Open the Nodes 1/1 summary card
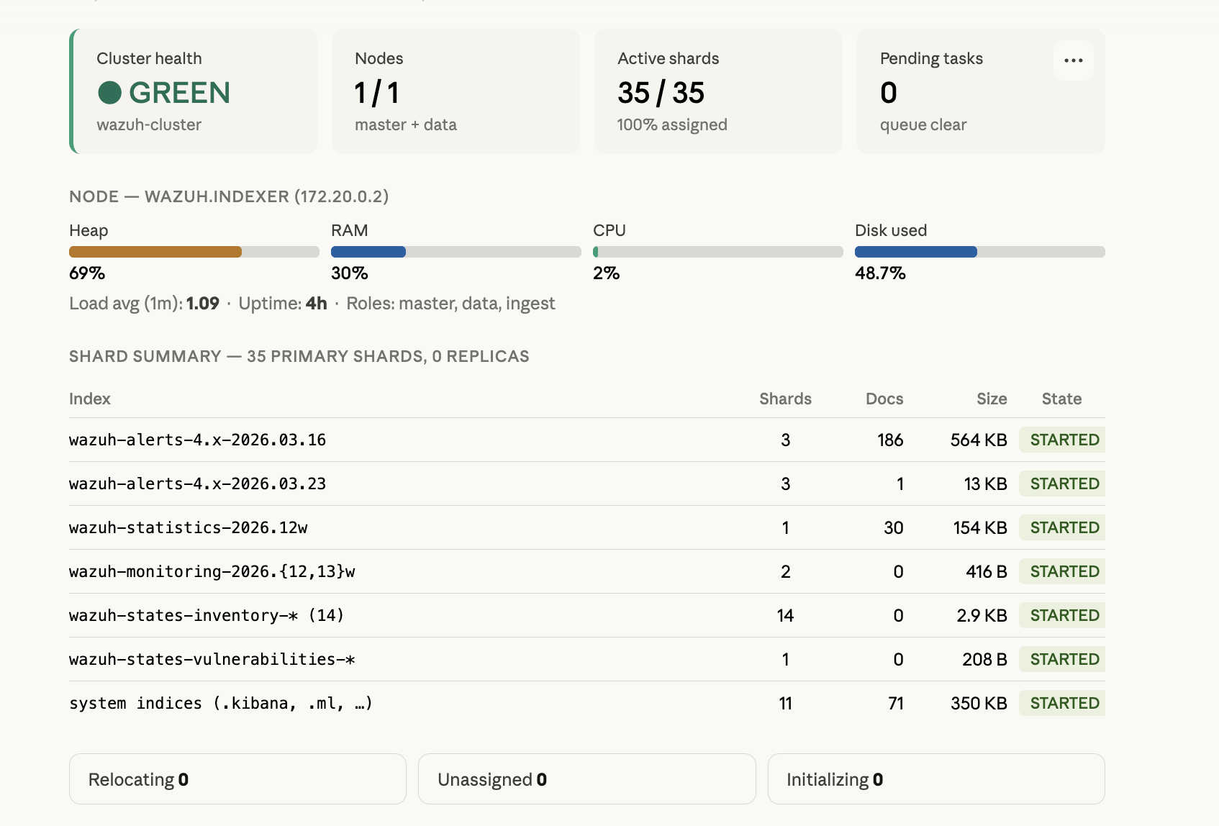Image resolution: width=1219 pixels, height=826 pixels. (456, 92)
